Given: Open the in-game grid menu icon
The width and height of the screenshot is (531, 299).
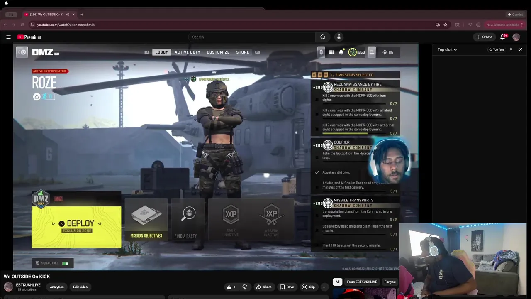Looking at the screenshot, I should pos(331,52).
